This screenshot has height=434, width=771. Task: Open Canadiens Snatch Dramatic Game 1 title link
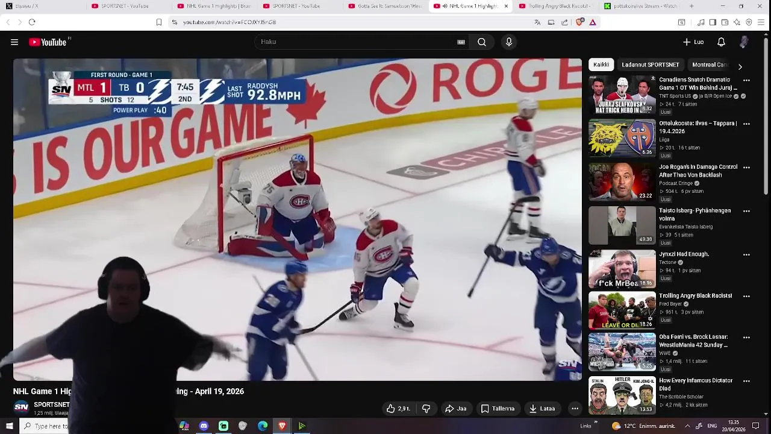coord(698,84)
